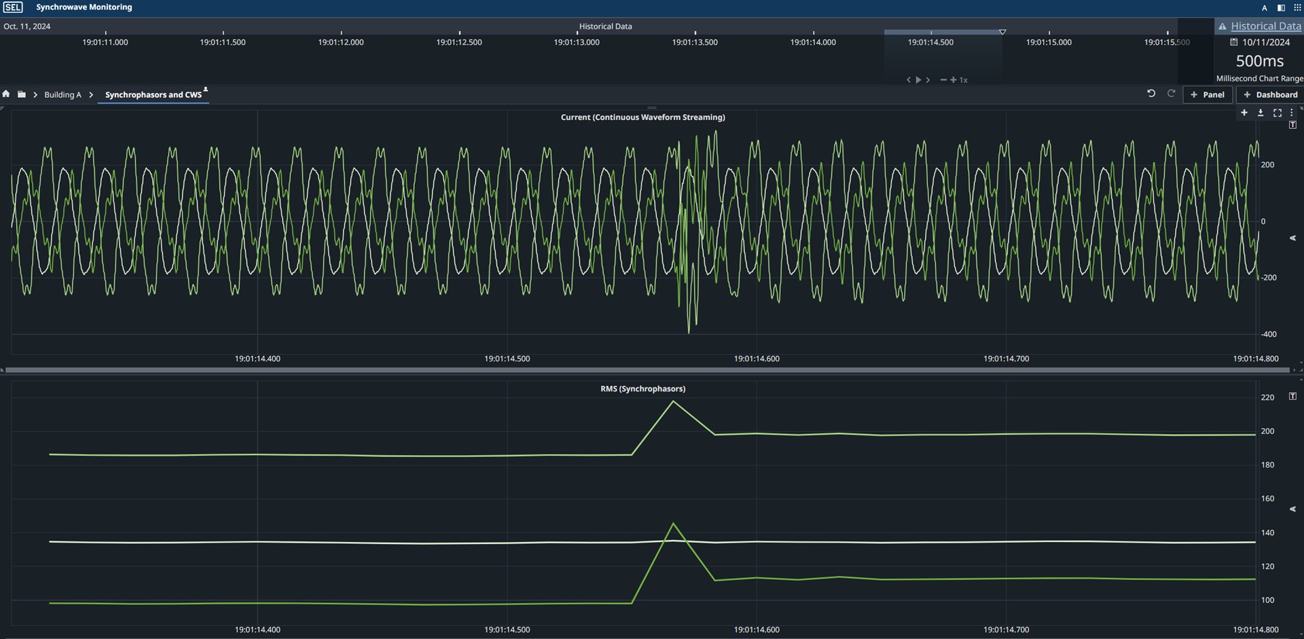1304x639 pixels.
Task: Open the three-dot menu on the Current panel
Action: (x=1292, y=113)
